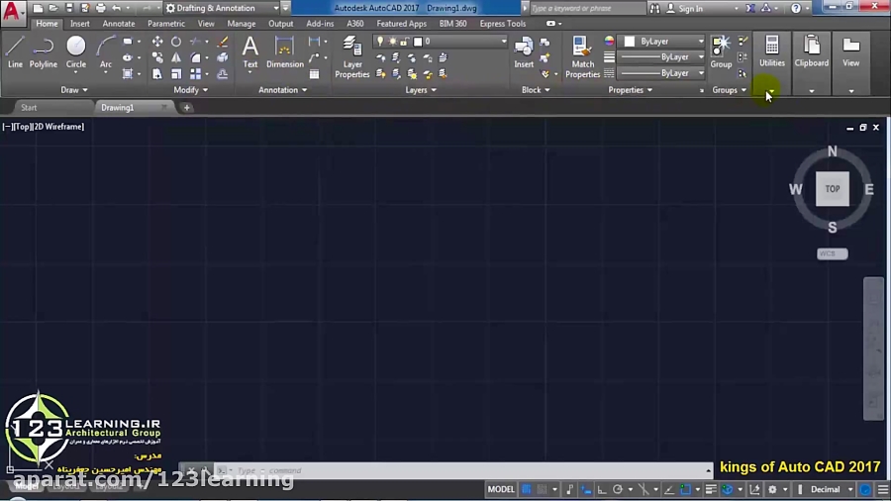This screenshot has height=501, width=891.
Task: Select the Stretch tool
Action: point(157,74)
